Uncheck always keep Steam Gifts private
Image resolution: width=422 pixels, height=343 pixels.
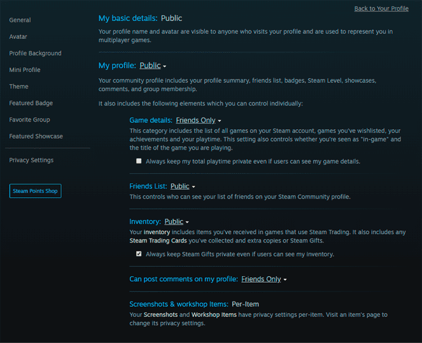[x=139, y=254]
